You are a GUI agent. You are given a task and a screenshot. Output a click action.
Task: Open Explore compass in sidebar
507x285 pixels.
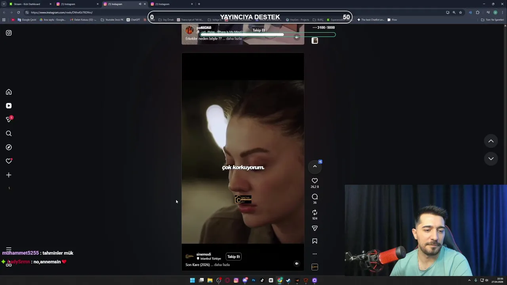point(9,147)
